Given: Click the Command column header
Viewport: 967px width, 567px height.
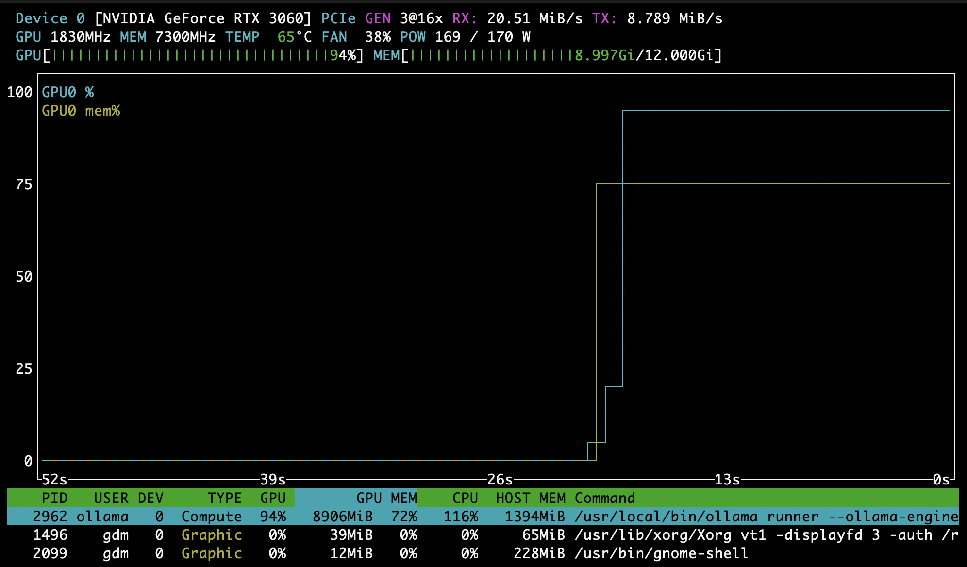Looking at the screenshot, I should [x=605, y=498].
